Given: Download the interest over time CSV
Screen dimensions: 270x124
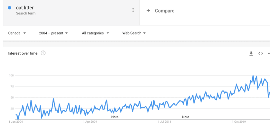Looking at the screenshot, I should pos(251,53).
